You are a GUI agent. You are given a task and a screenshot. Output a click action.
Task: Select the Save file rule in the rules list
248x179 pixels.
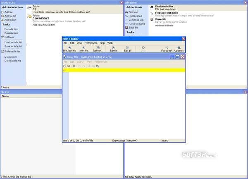point(198,21)
